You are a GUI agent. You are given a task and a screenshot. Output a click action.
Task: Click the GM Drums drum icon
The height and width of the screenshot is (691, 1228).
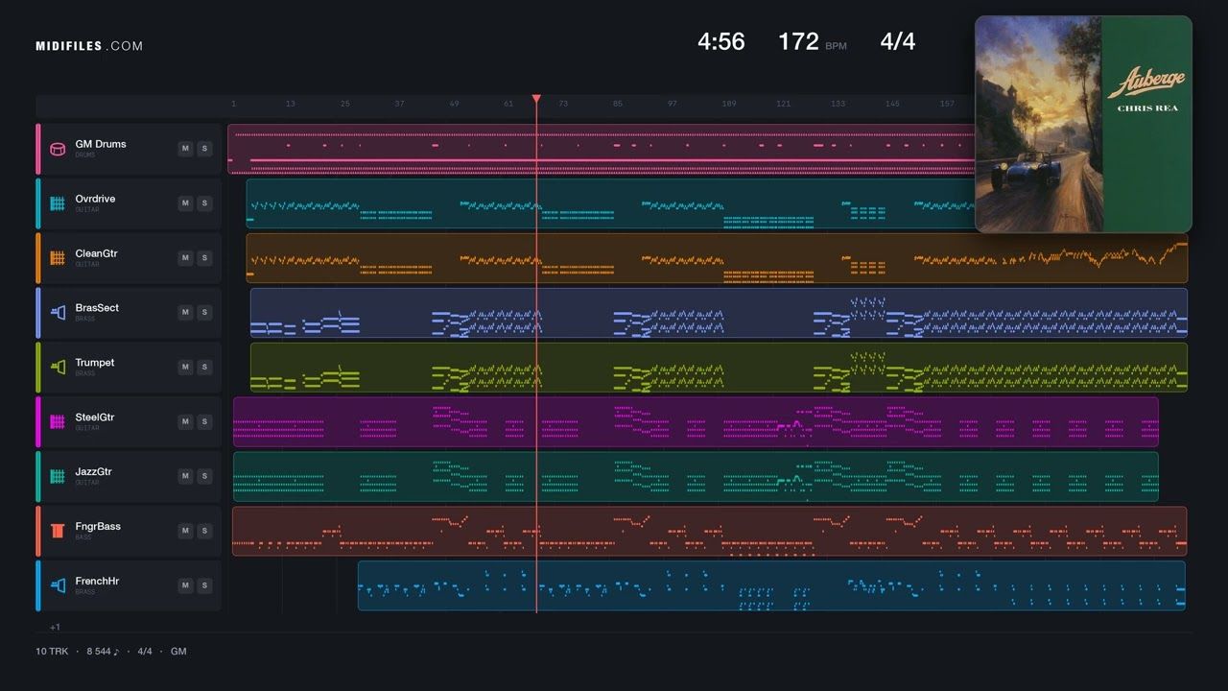click(58, 149)
